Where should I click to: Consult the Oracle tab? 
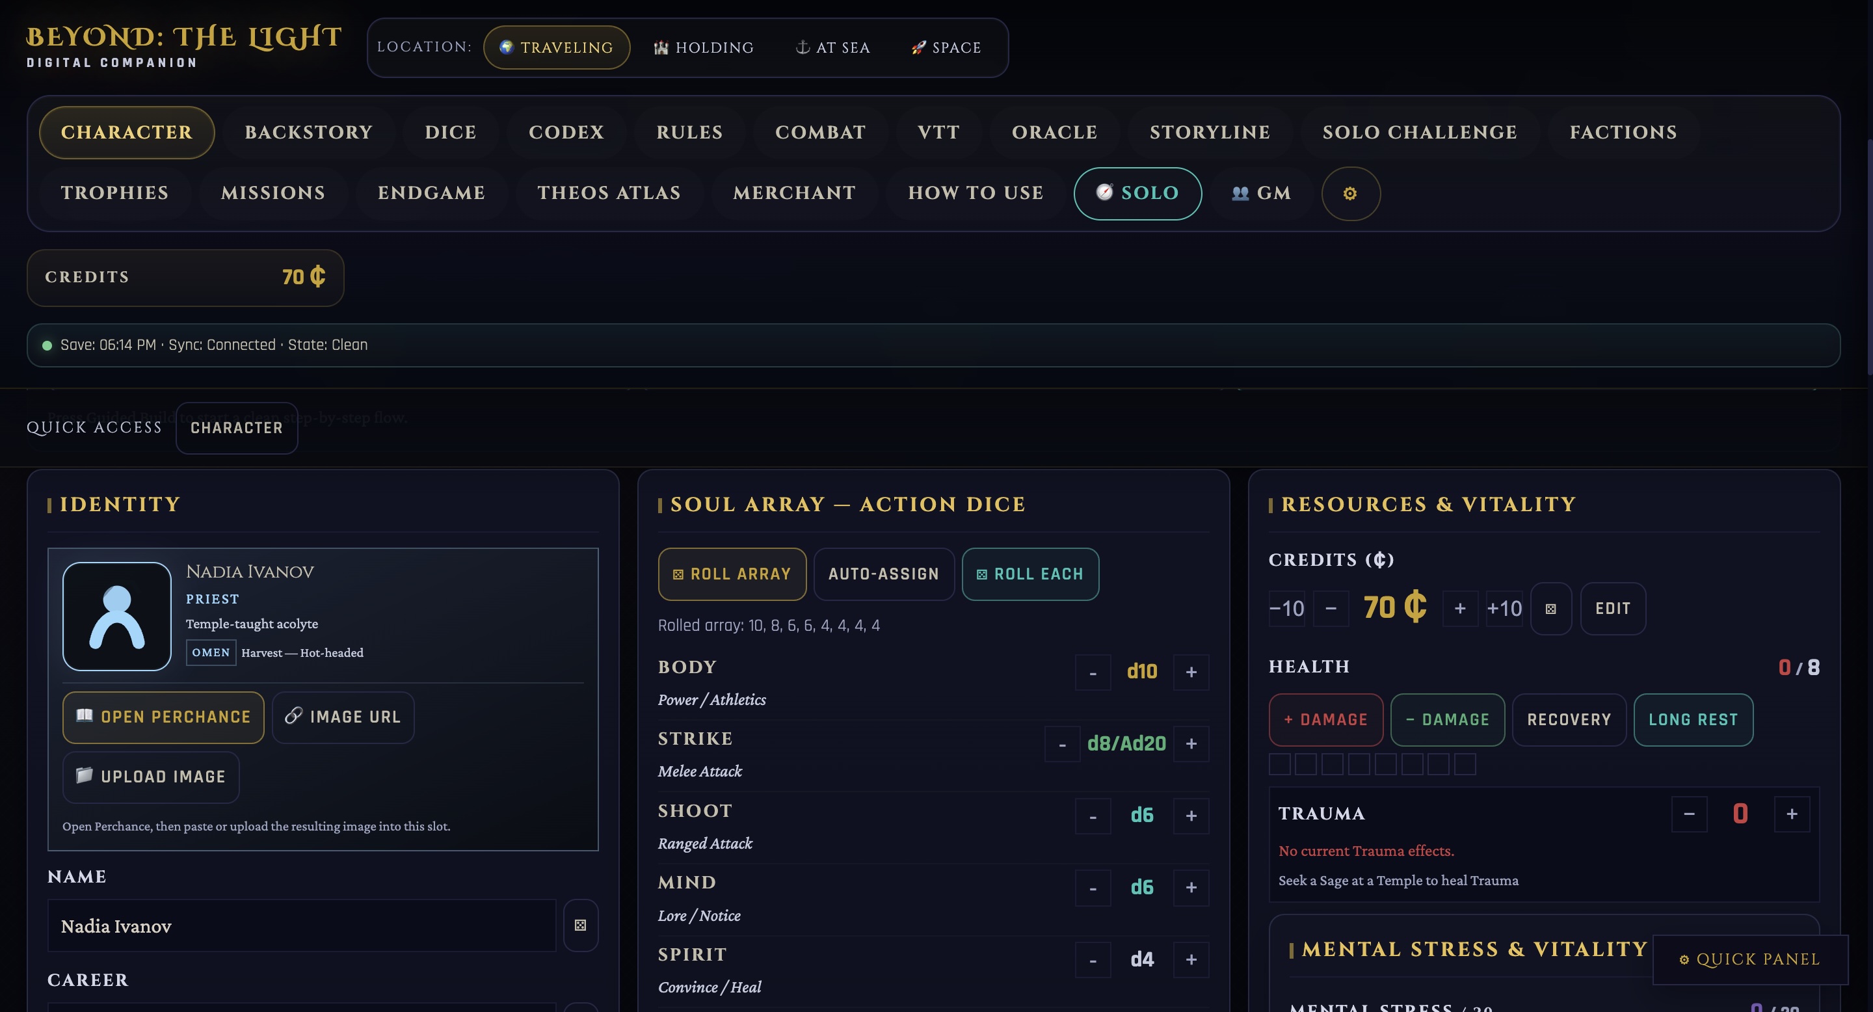point(1054,132)
